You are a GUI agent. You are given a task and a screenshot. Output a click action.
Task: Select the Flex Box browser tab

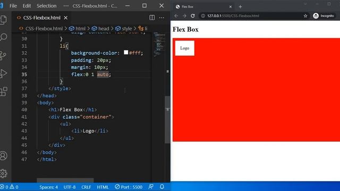[203, 7]
